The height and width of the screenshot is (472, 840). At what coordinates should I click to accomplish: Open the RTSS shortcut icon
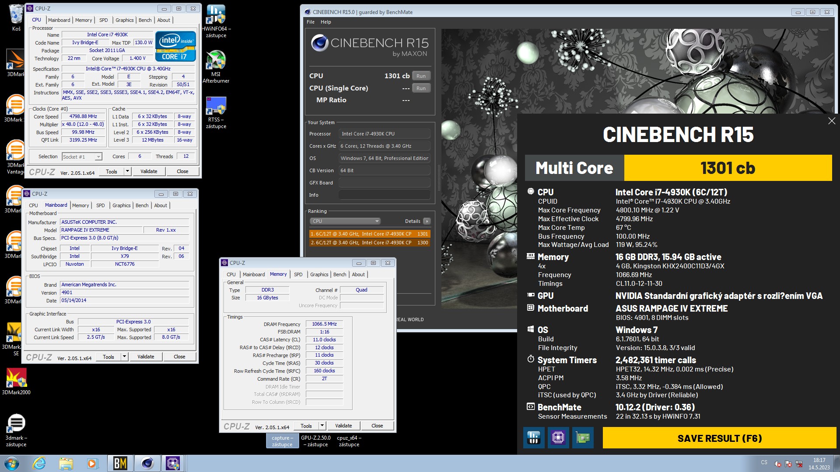click(216, 112)
